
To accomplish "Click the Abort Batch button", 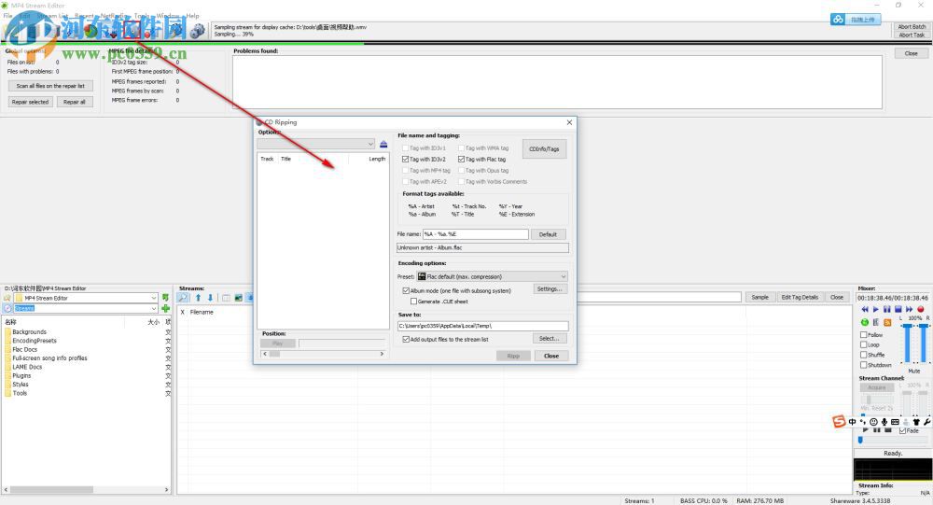I will point(912,27).
